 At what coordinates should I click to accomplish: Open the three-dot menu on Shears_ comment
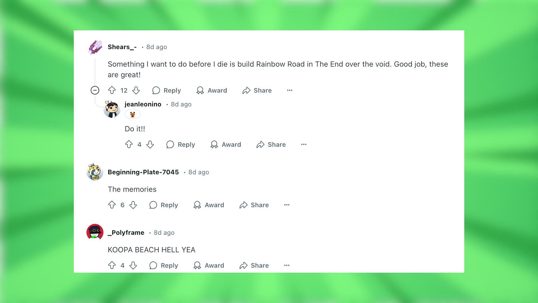coord(289,90)
